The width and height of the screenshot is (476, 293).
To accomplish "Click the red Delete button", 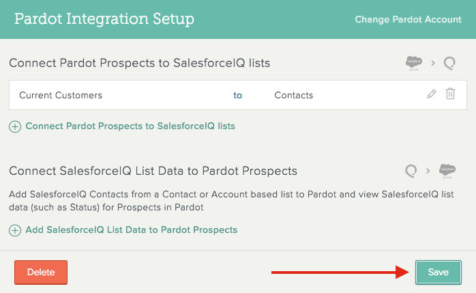I will click(41, 272).
